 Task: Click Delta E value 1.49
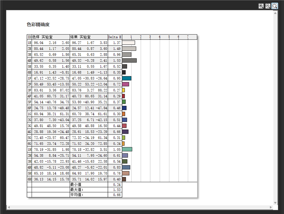117,49
